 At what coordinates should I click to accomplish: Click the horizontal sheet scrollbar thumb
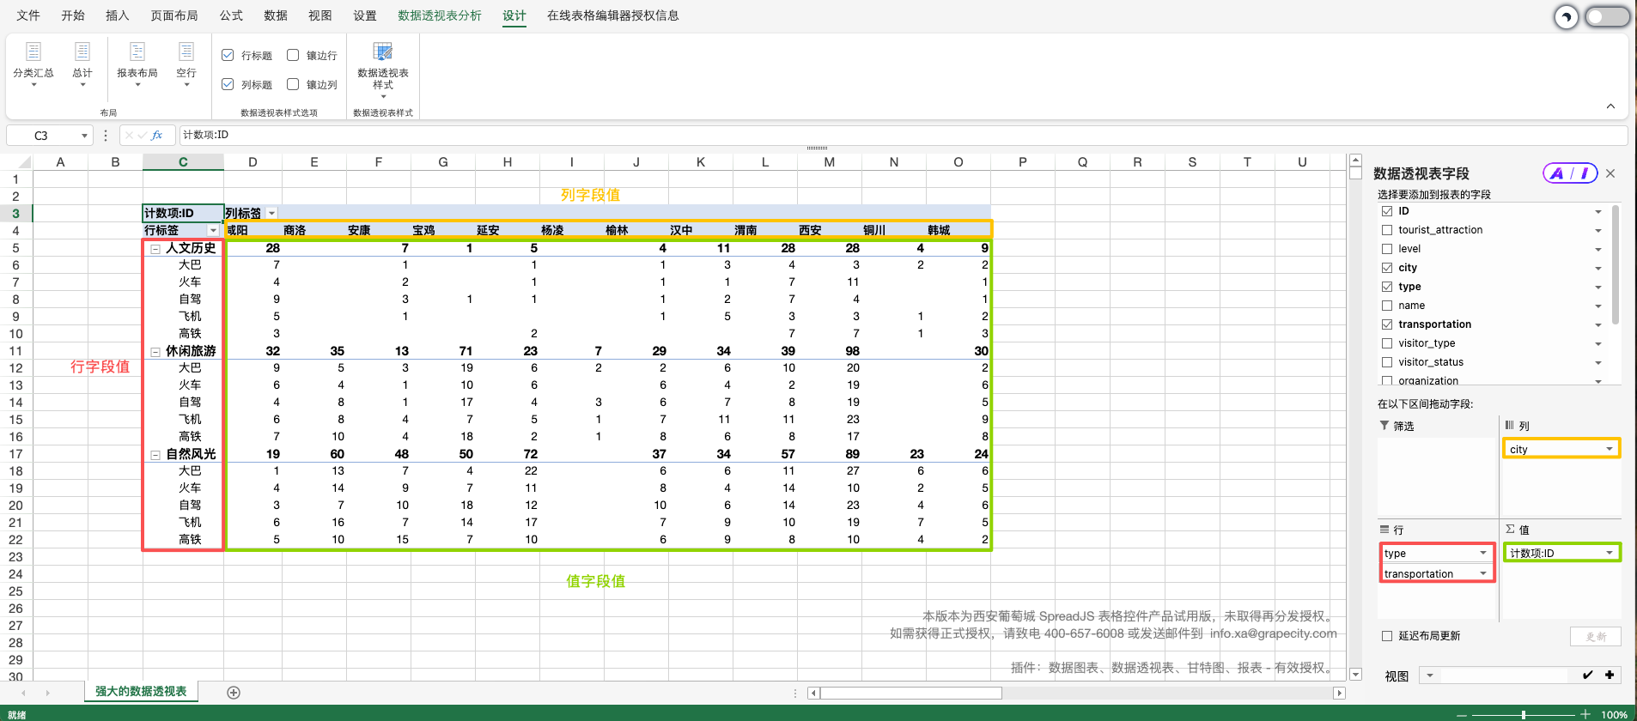coord(911,693)
